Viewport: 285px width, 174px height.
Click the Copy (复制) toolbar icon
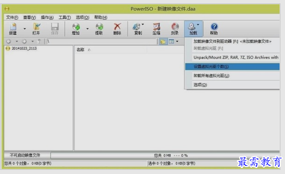[x=137, y=29]
